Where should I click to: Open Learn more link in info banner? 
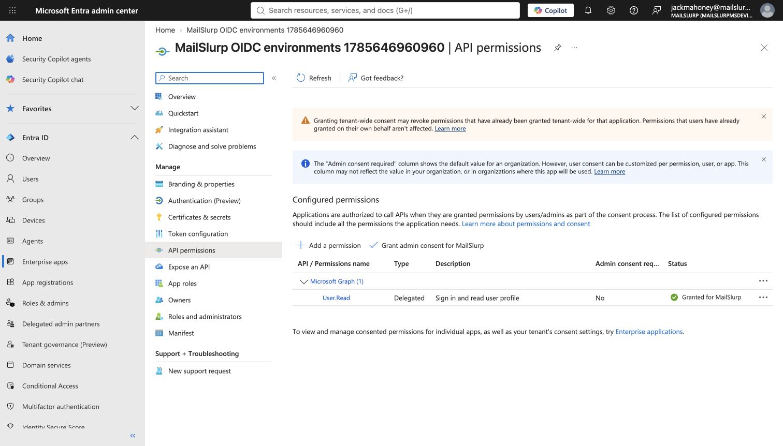click(610, 172)
